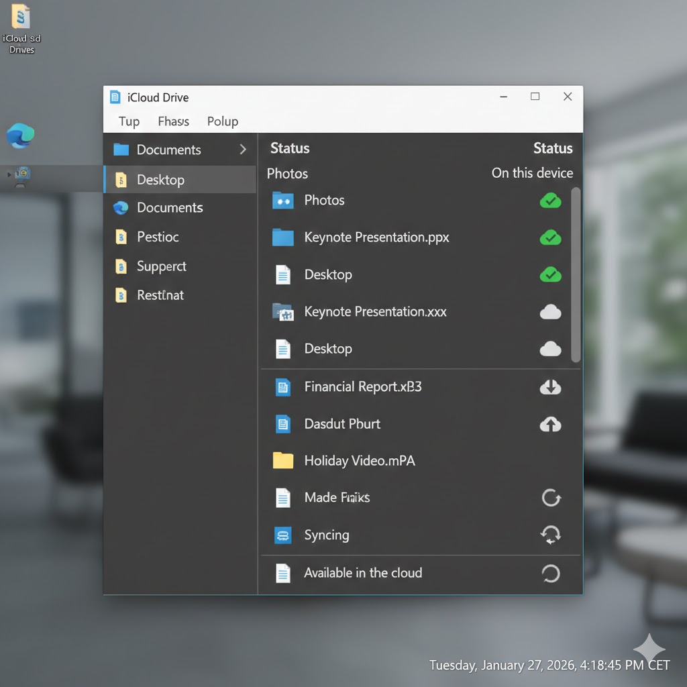Image resolution: width=687 pixels, height=687 pixels.
Task: Select Pestioc in the sidebar
Action: (x=157, y=237)
